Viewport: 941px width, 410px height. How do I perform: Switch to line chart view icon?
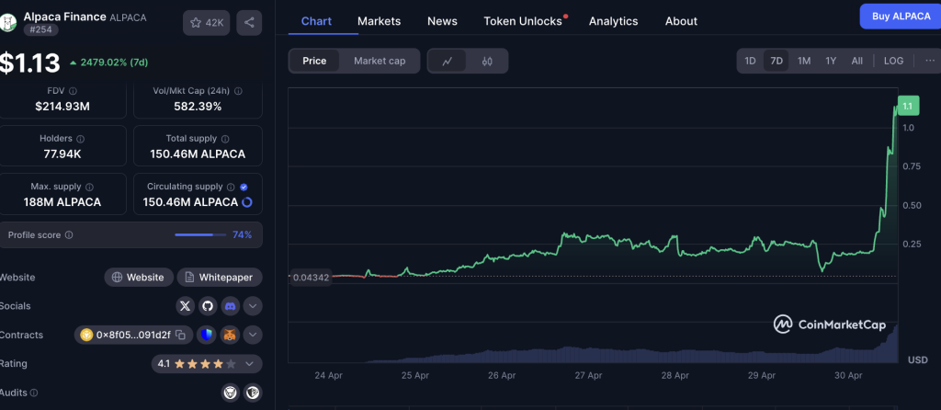pos(448,62)
